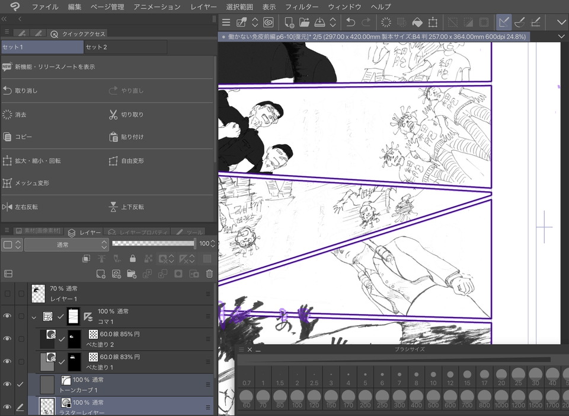Click the scale/rotate transform icon in command bar
This screenshot has height=416, width=569.
pos(433,23)
